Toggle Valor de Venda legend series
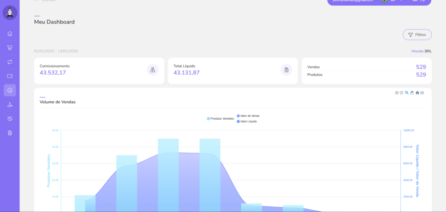 point(249,116)
